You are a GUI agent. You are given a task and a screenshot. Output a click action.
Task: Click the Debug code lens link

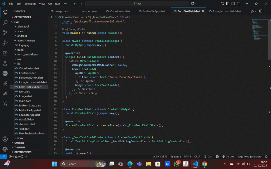73,29
